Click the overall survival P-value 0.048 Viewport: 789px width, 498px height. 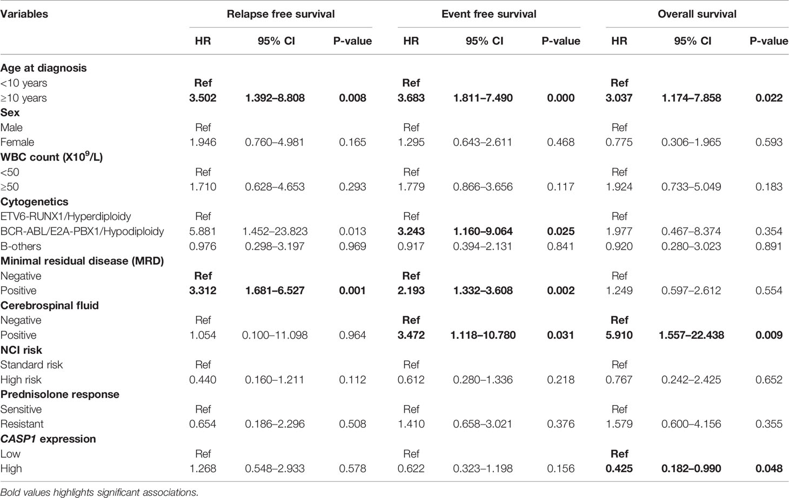768,469
